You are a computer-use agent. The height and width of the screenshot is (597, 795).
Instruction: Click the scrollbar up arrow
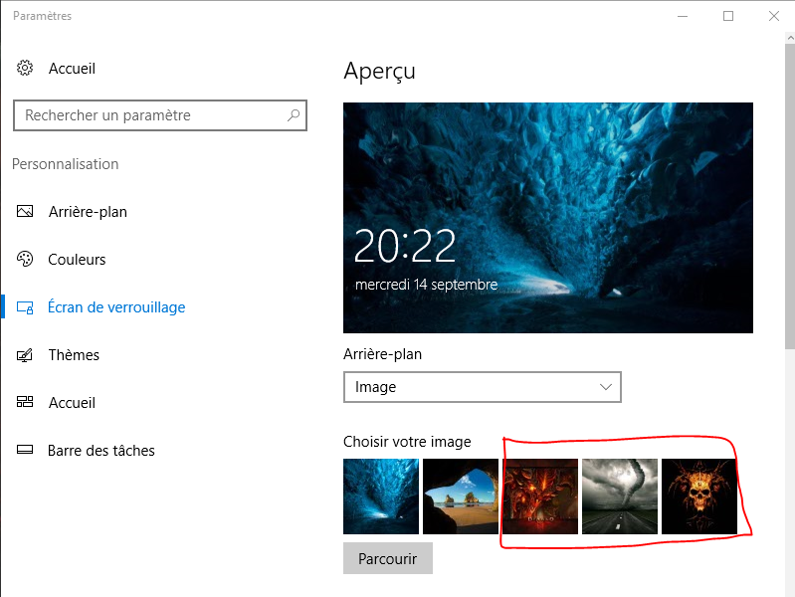790,38
